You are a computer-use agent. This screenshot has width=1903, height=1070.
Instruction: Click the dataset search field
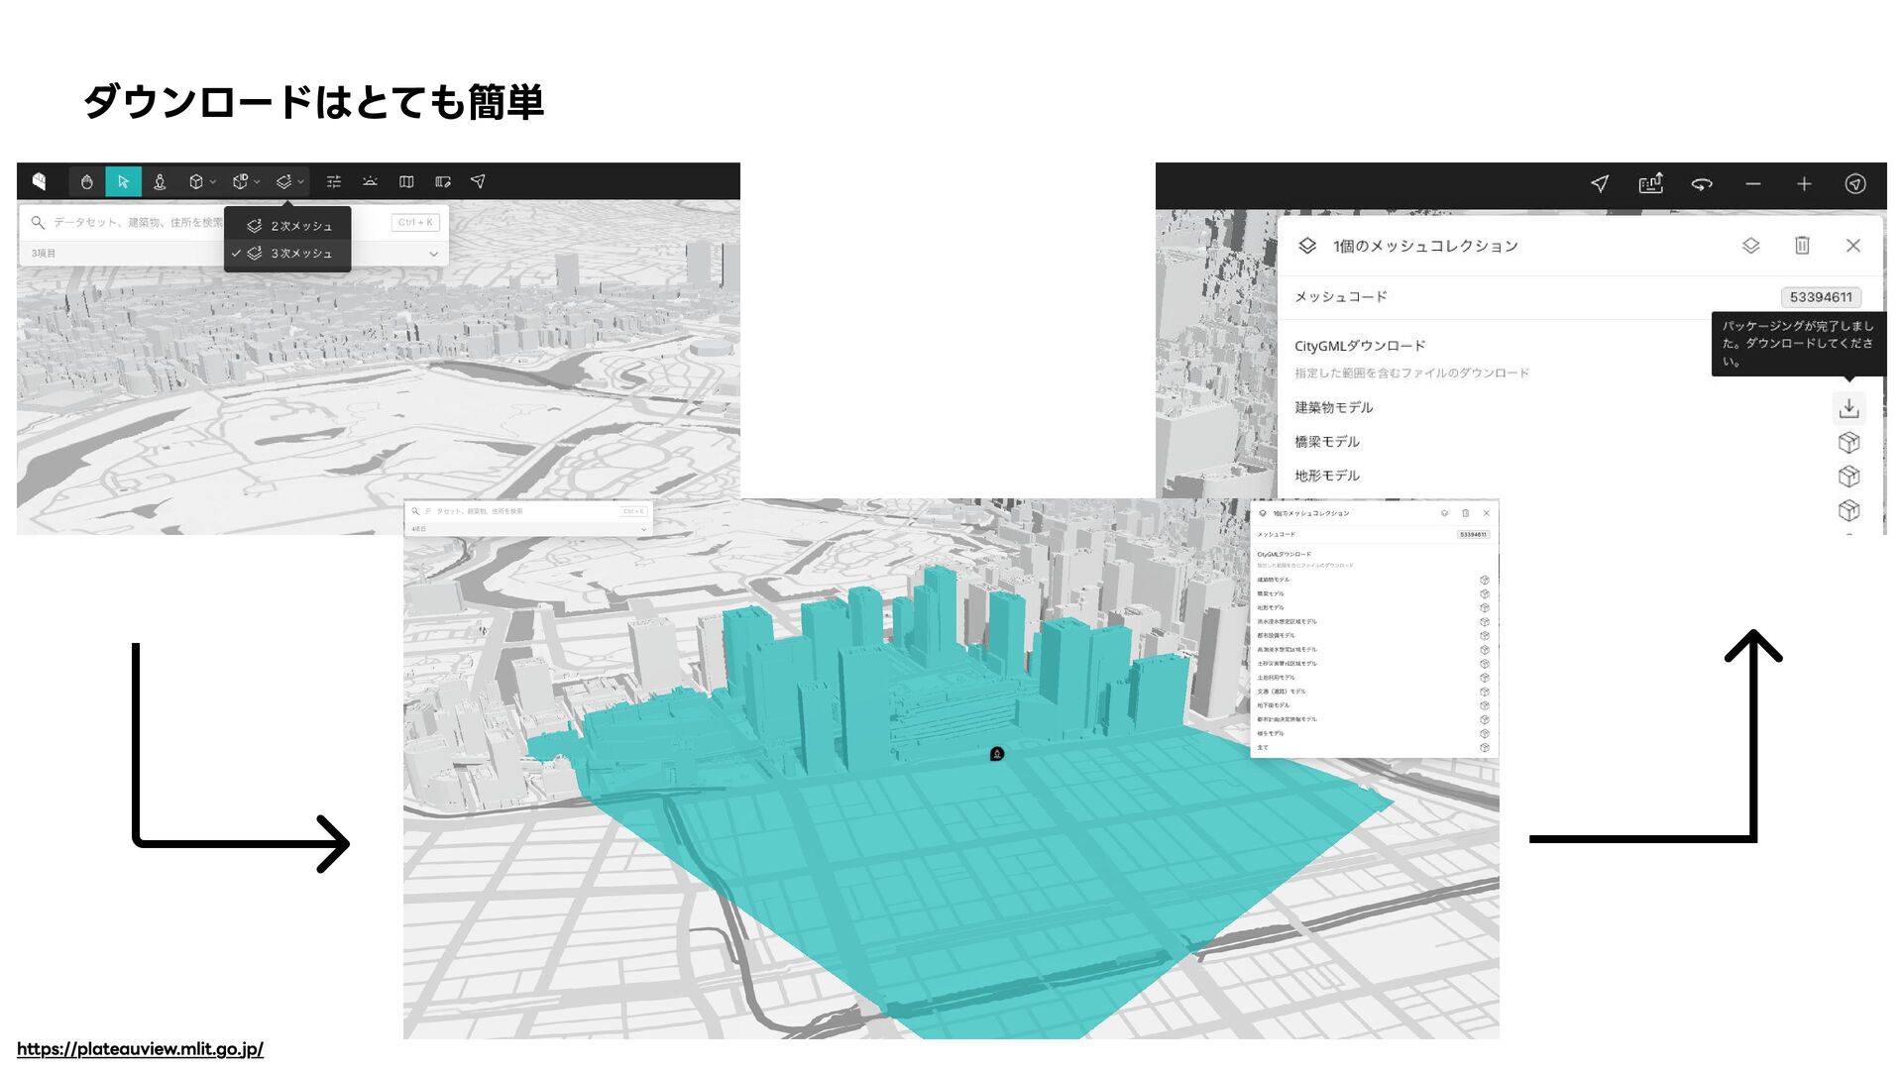(129, 223)
